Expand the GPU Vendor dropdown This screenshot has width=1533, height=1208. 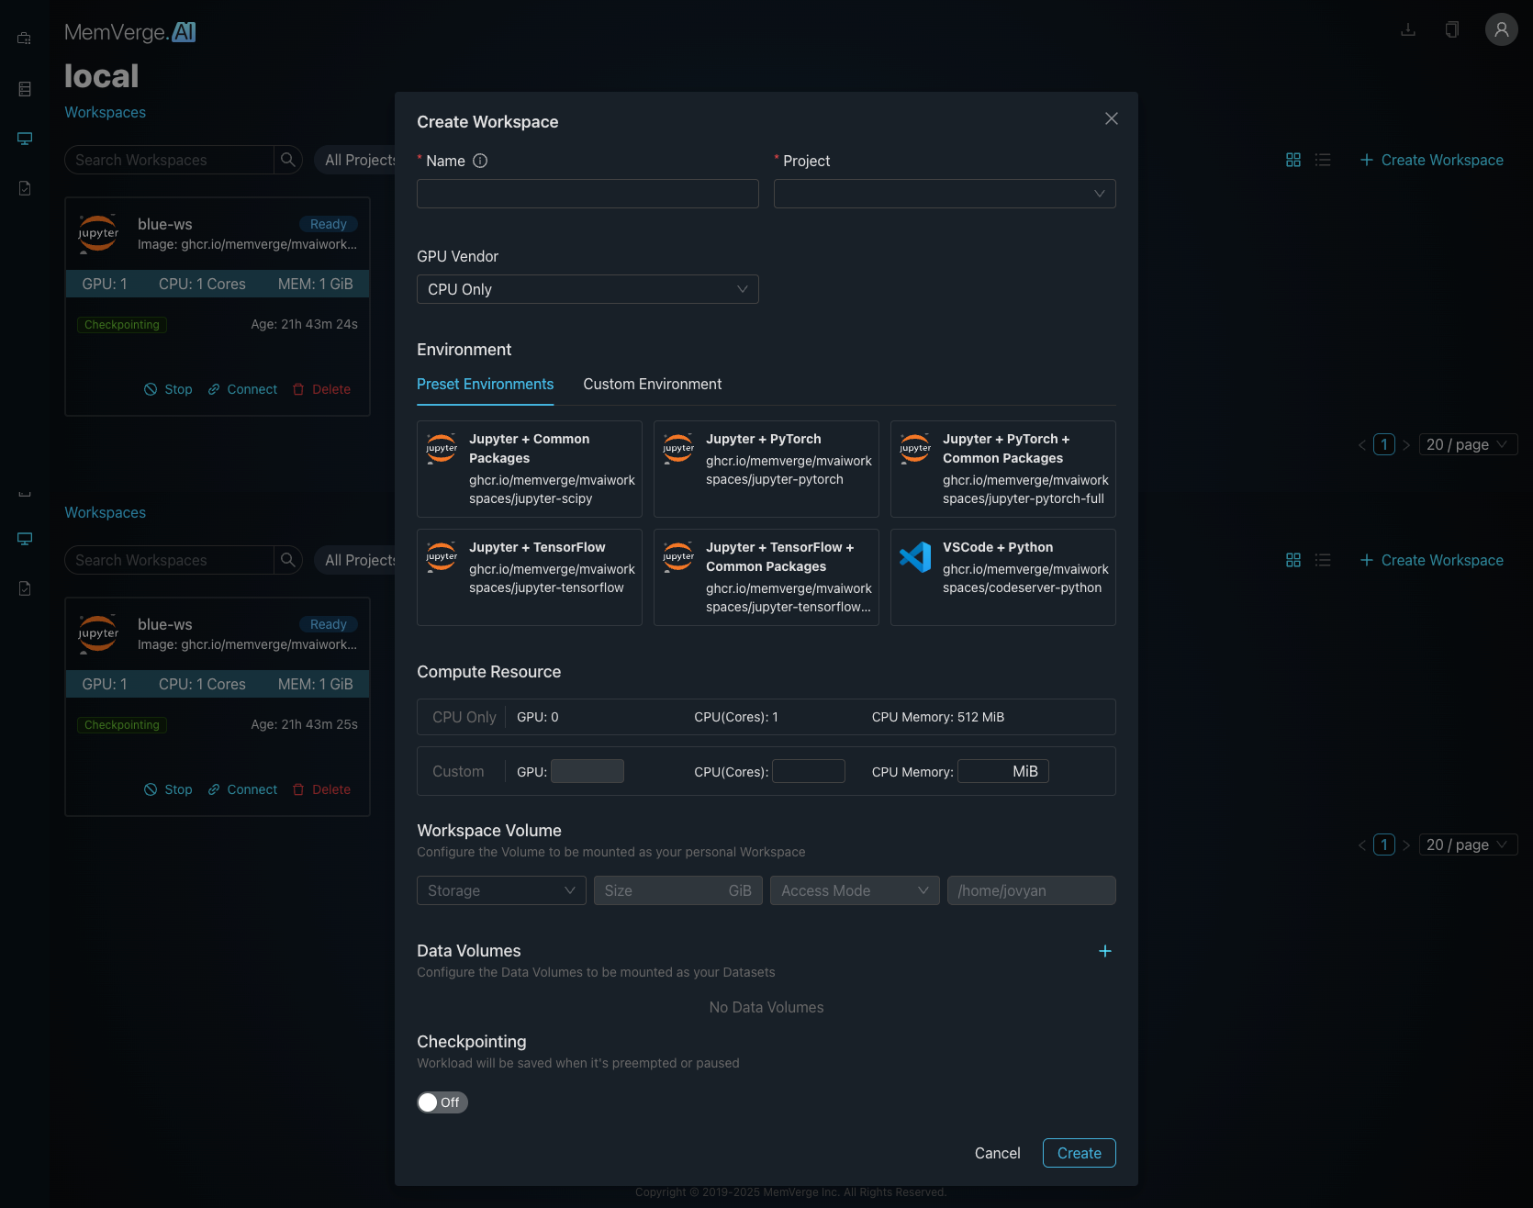[587, 289]
